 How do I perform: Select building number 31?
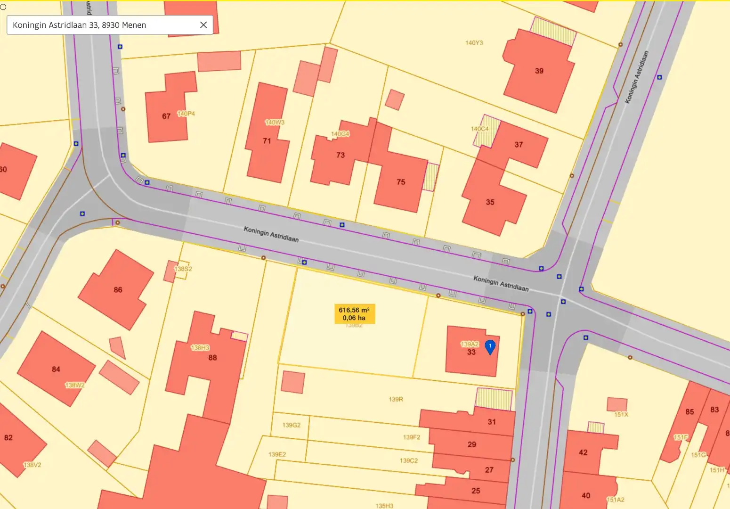pos(492,422)
